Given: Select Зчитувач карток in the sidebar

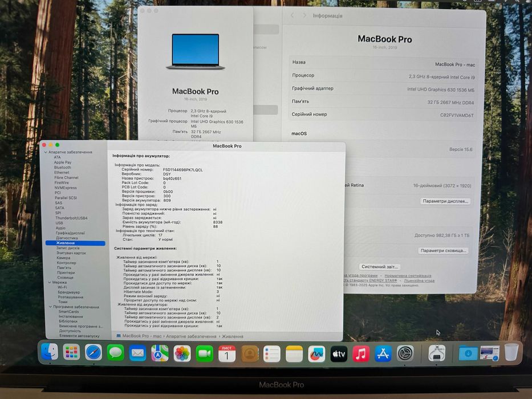Looking at the screenshot, I should [x=71, y=253].
